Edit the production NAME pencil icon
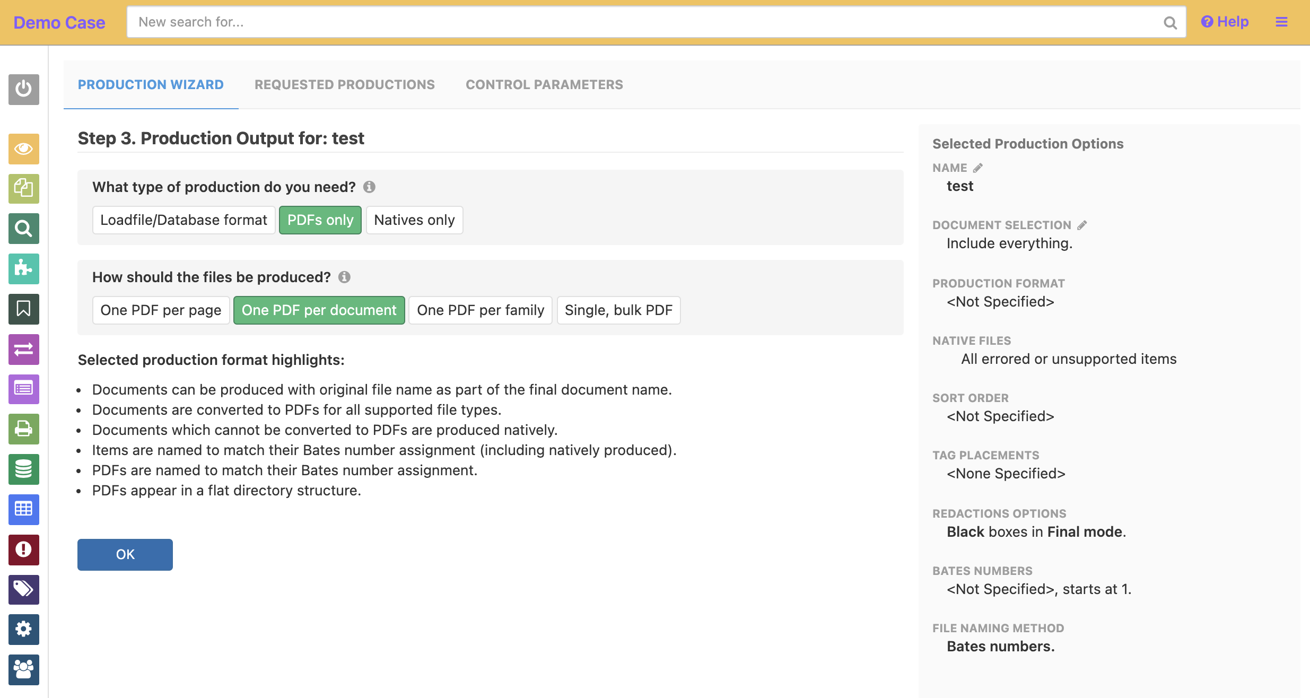 [x=978, y=168]
